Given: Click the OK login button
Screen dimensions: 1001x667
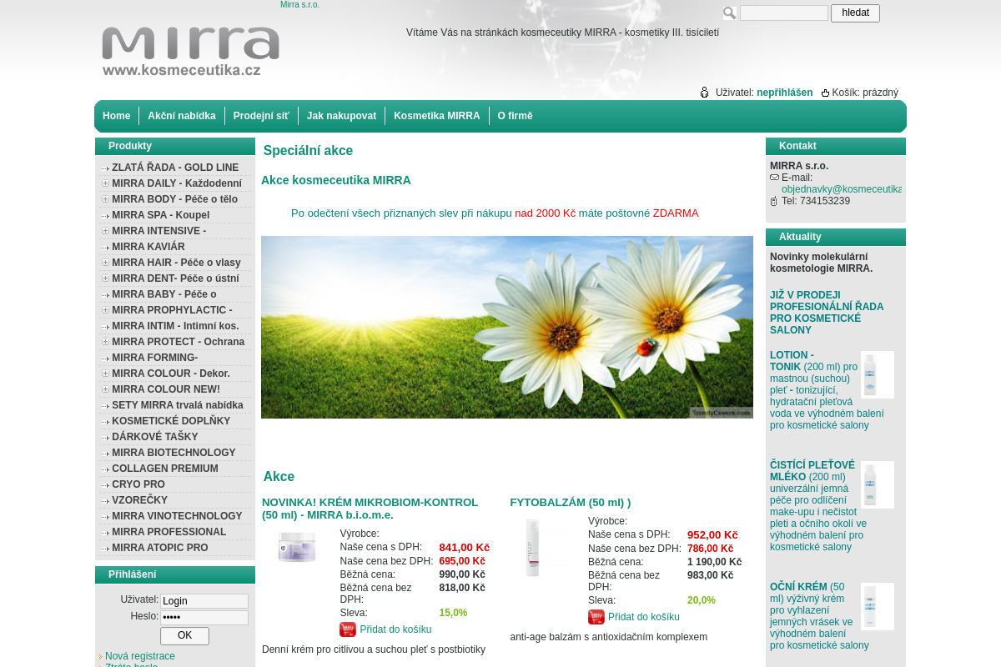Looking at the screenshot, I should tap(184, 636).
